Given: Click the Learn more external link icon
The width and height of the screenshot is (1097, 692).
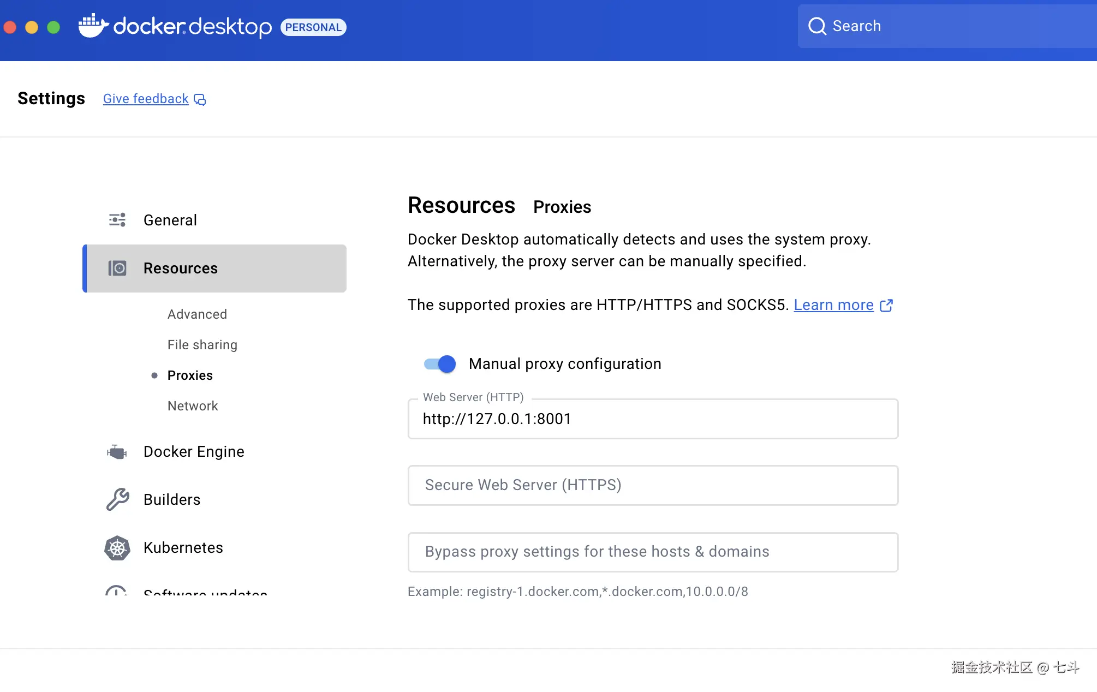Looking at the screenshot, I should 886,306.
